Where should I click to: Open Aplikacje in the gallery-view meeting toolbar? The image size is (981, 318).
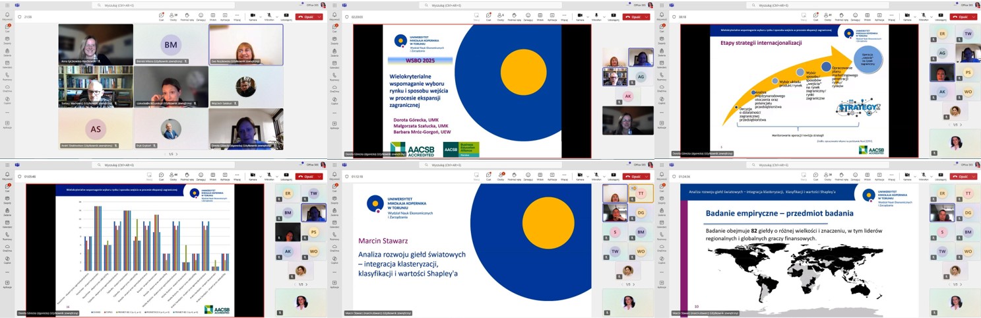pos(226,16)
